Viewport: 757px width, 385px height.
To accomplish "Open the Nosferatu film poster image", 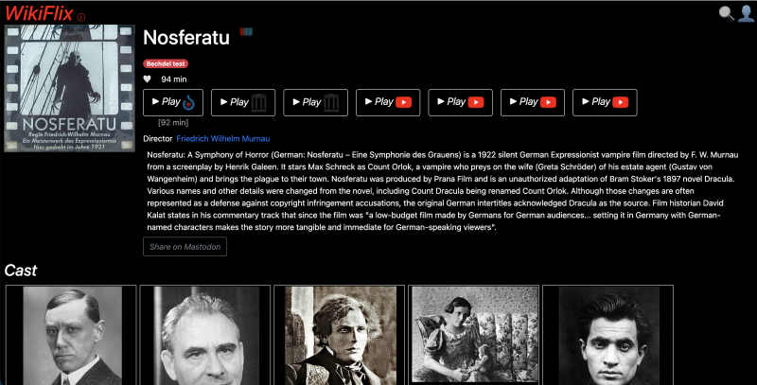I will pyautogui.click(x=69, y=88).
